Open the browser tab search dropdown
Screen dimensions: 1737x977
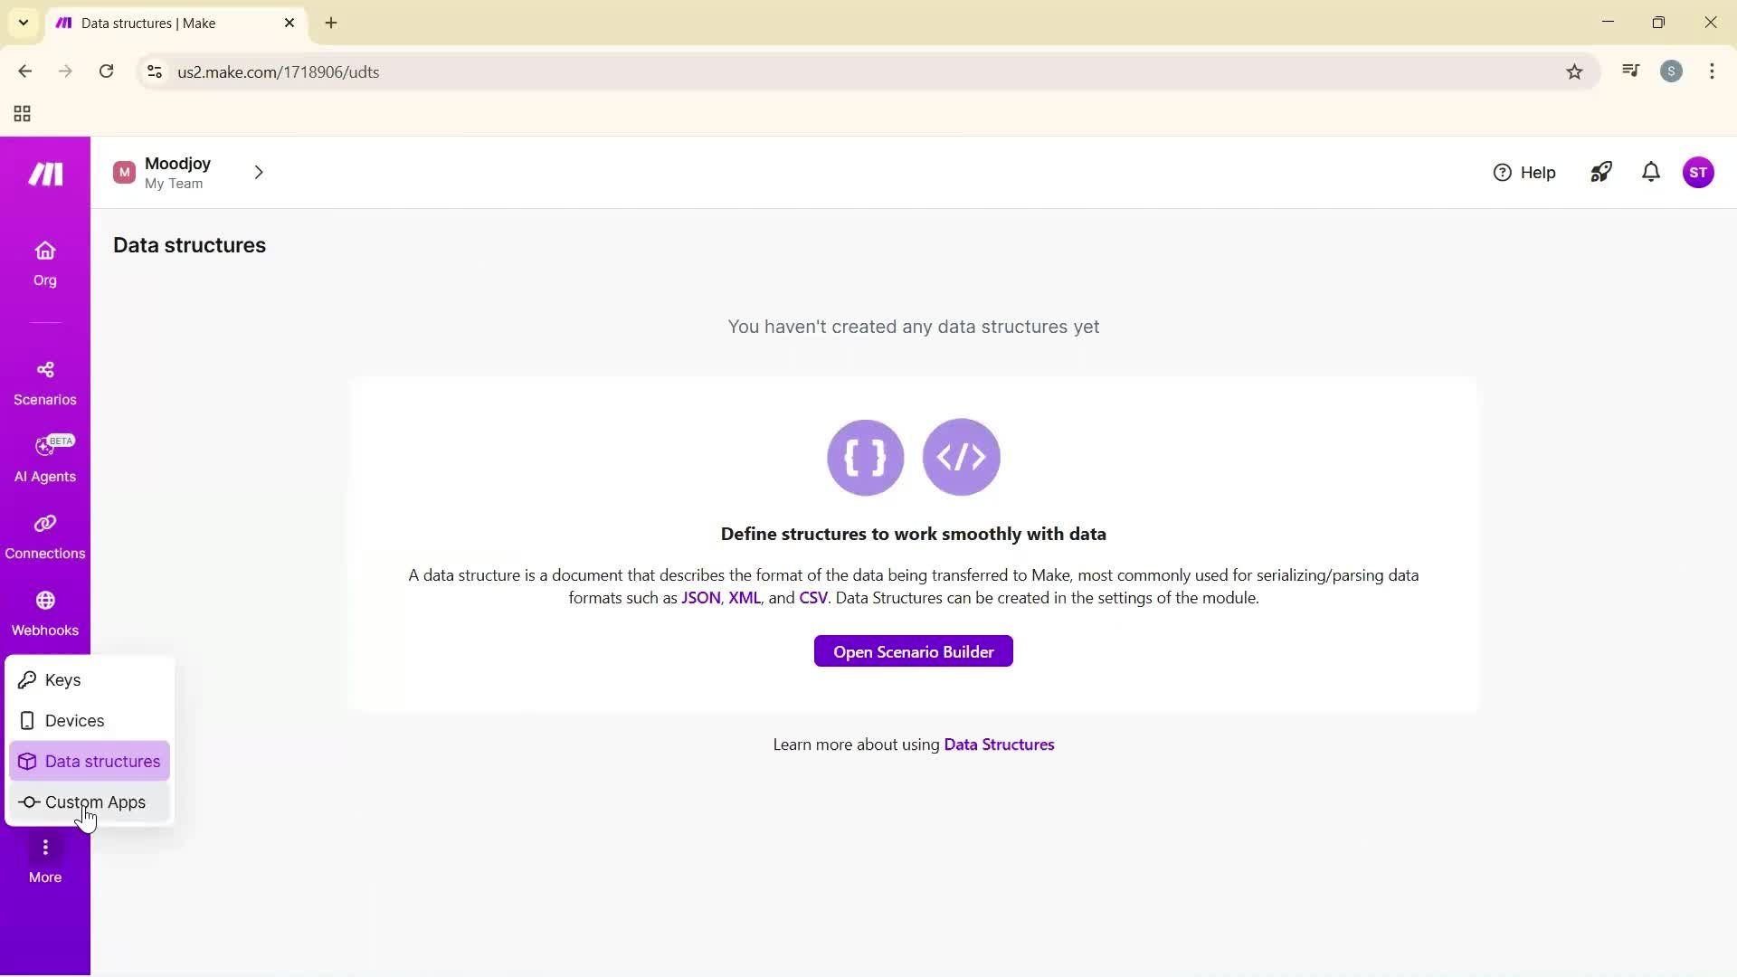[x=24, y=23]
